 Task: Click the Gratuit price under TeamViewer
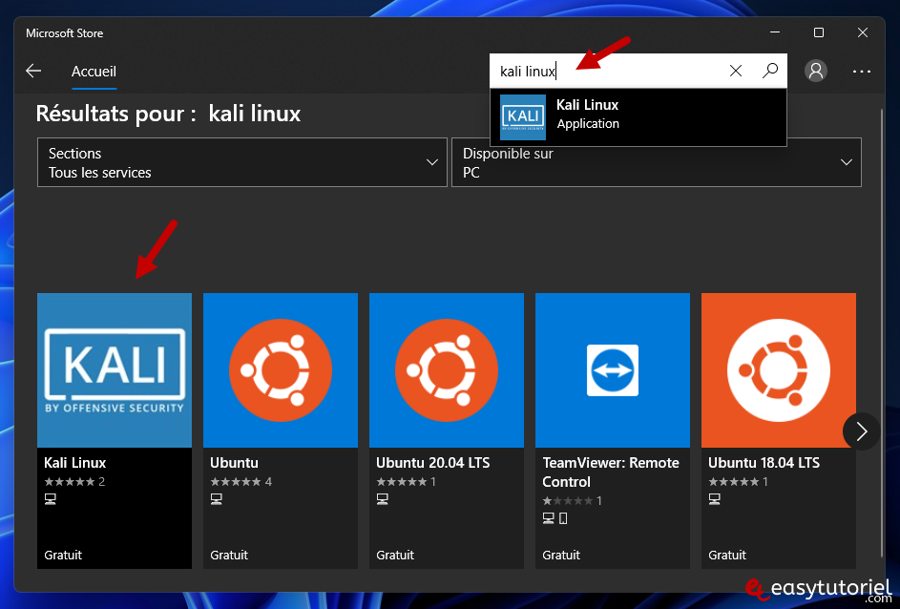coord(561,555)
